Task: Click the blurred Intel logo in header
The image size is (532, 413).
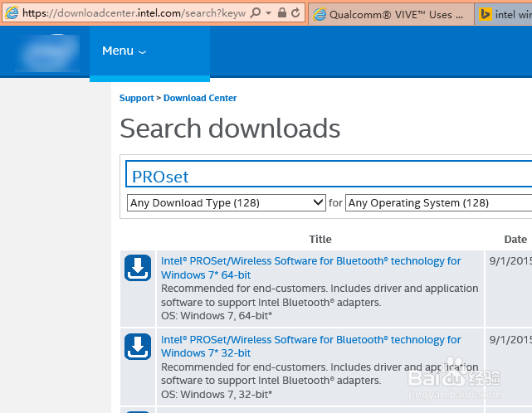Action: 47,53
